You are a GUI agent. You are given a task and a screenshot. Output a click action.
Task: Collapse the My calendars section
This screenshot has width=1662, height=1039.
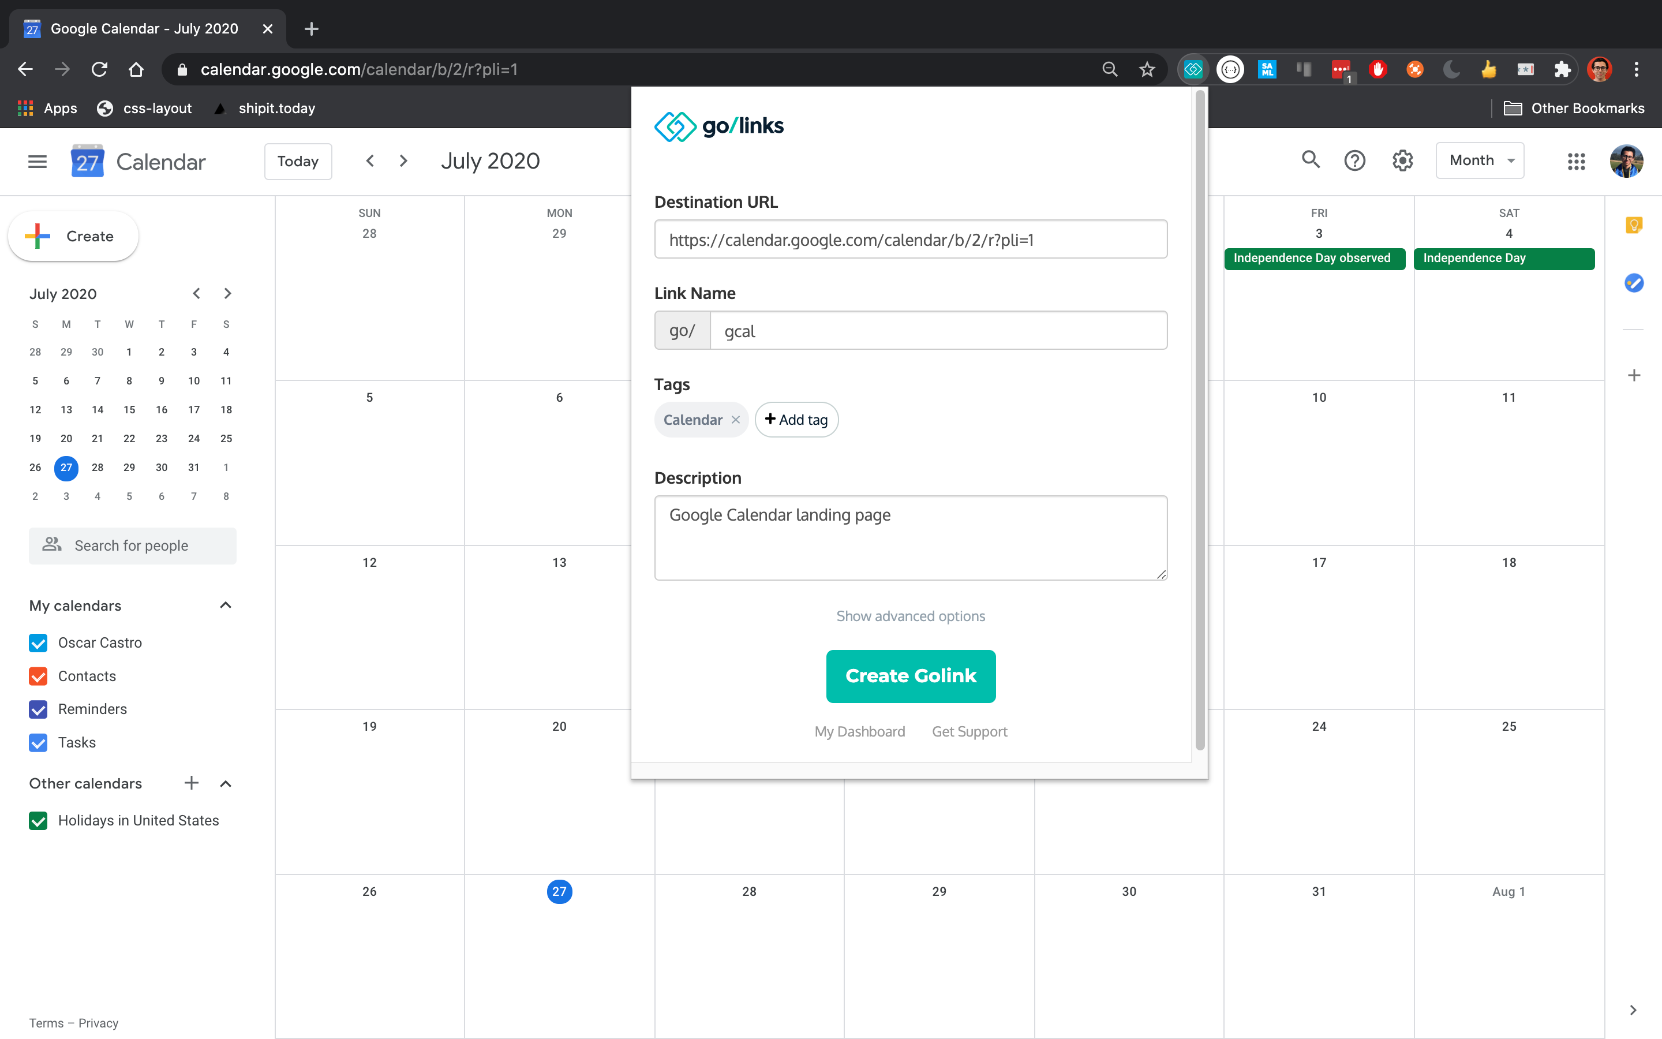[x=225, y=606]
